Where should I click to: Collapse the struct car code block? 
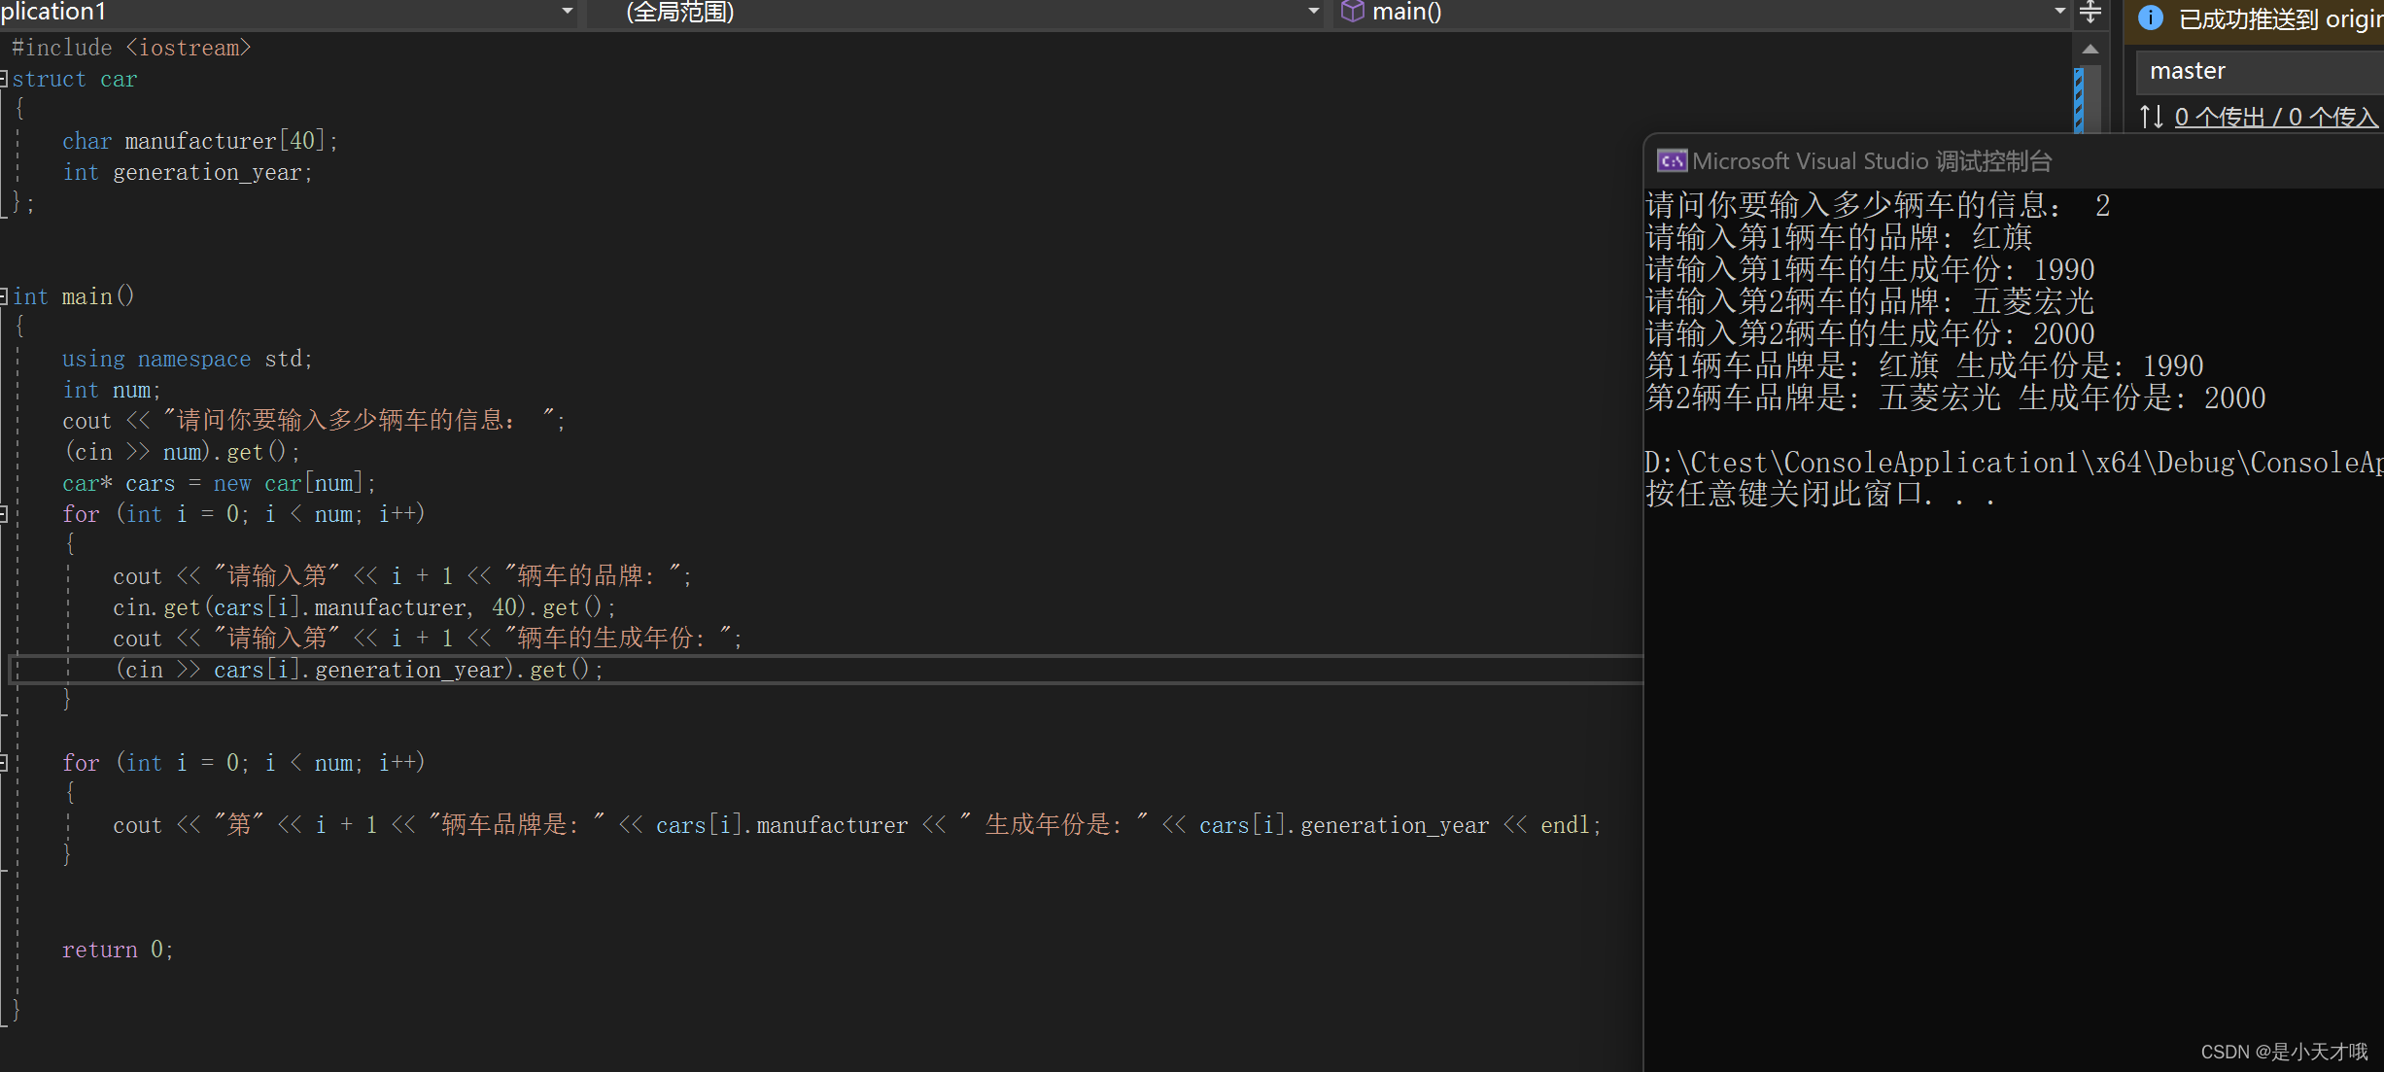[x=5, y=78]
